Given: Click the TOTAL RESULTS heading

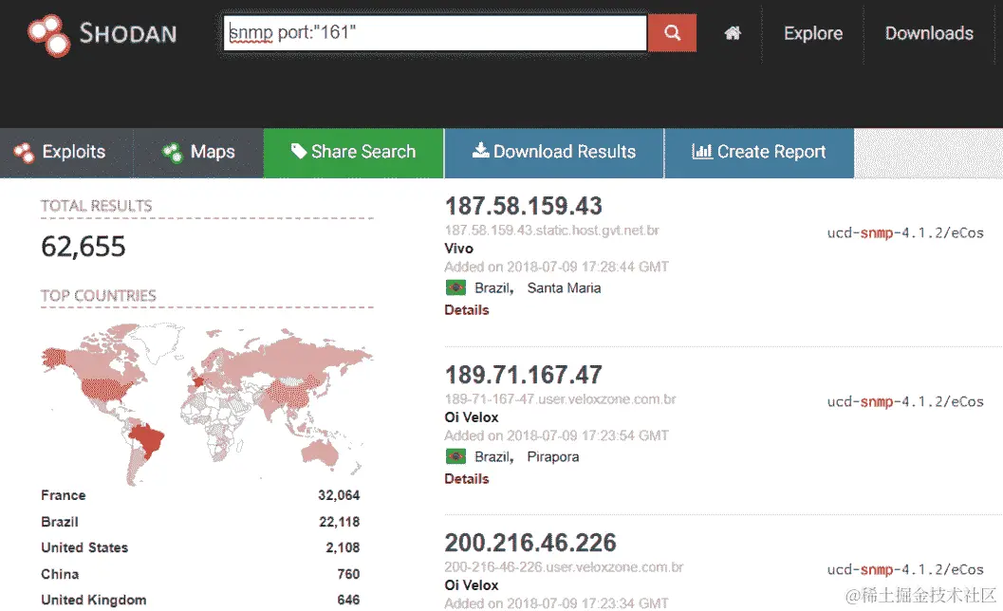Looking at the screenshot, I should [x=97, y=206].
